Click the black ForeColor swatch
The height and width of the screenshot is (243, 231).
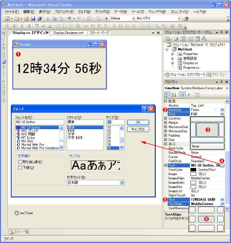tap(193, 170)
